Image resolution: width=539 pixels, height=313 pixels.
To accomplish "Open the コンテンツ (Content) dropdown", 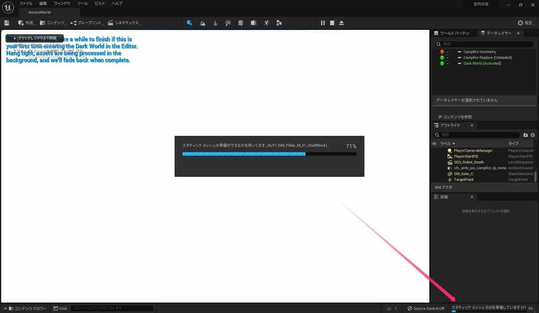I will pyautogui.click(x=53, y=23).
